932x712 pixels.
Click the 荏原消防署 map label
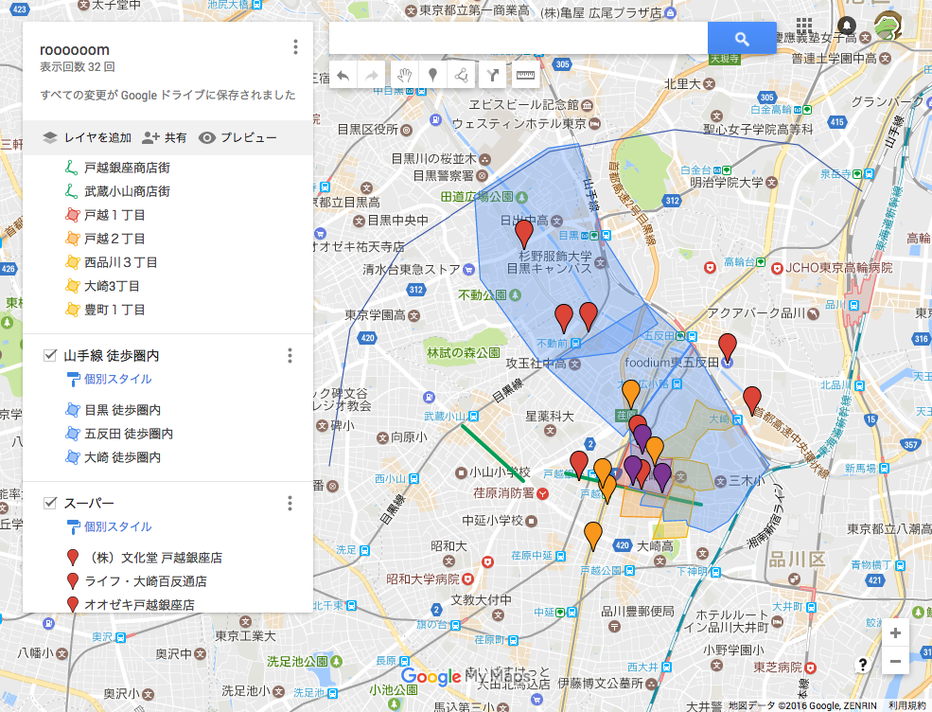(x=504, y=493)
